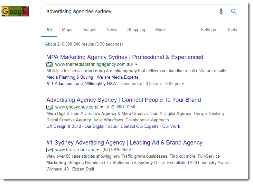Viewport: 253px width, 184px height.
Task: Click the Ad badge for traffic.com.au
Action: 50,150
